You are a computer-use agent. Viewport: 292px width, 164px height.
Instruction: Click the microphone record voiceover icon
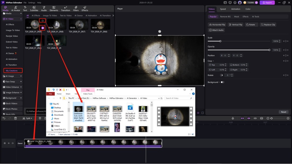pyautogui.click(x=233, y=118)
